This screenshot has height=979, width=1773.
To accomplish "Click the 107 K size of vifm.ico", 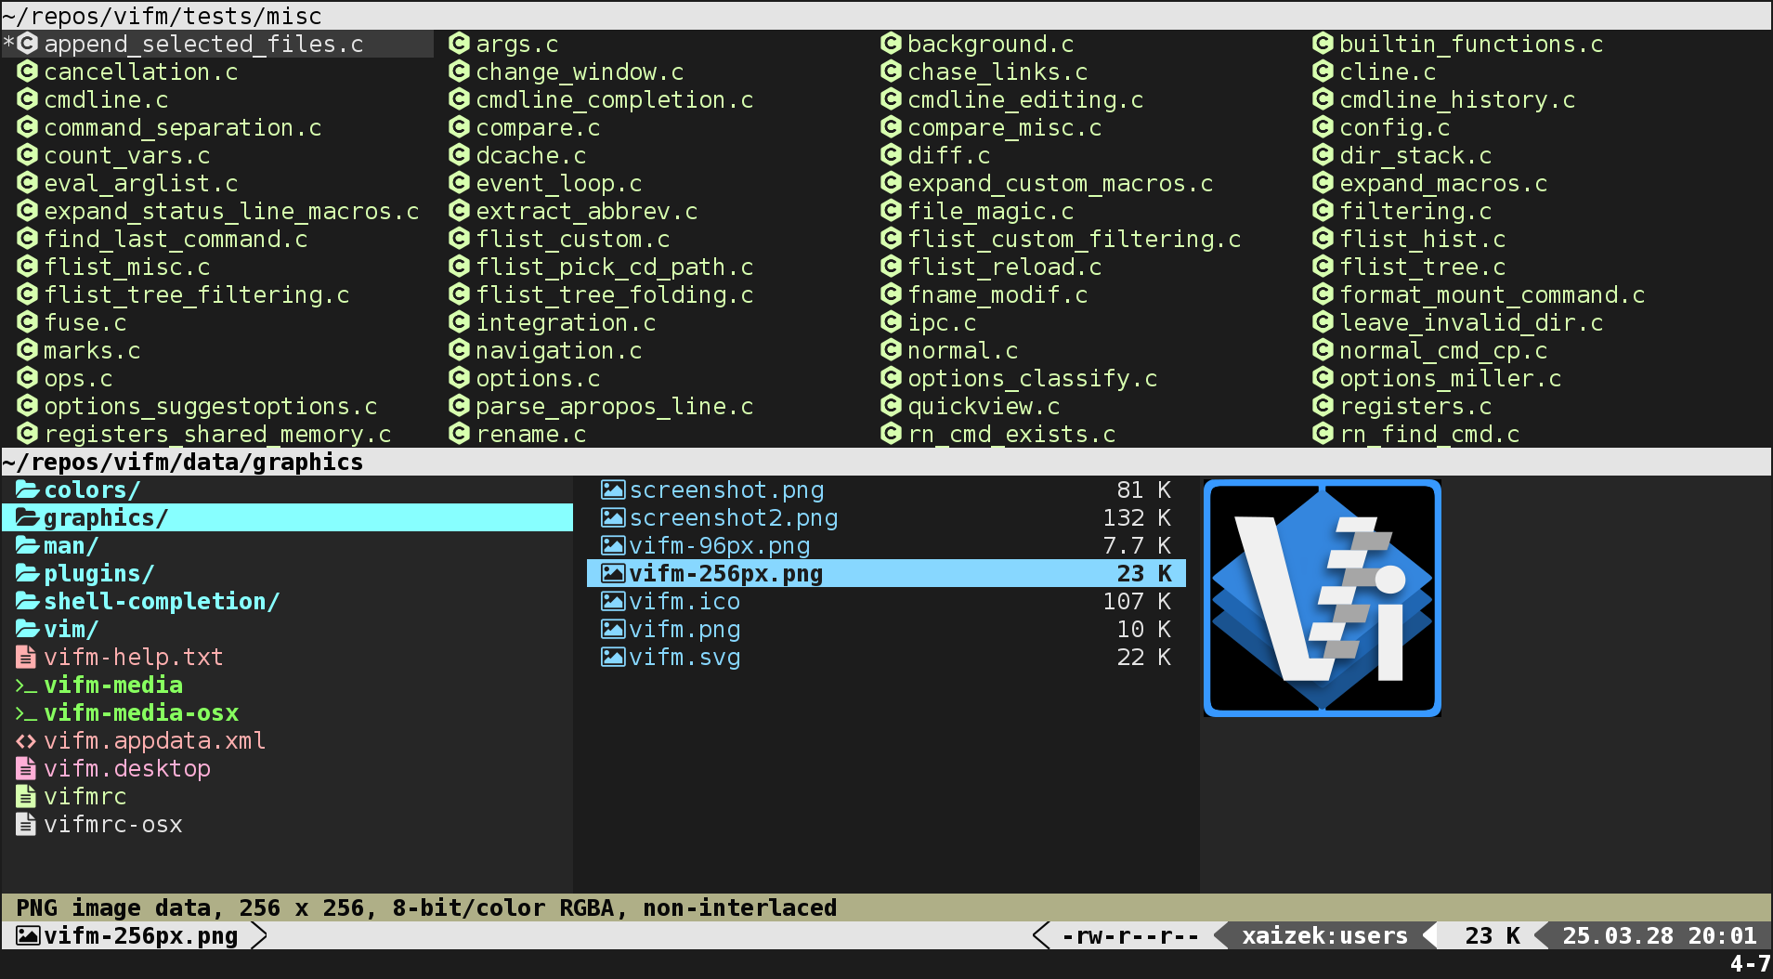I will [1137, 601].
